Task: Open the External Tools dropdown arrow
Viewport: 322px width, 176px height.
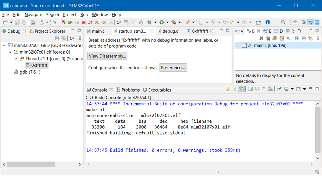Action: [180, 22]
